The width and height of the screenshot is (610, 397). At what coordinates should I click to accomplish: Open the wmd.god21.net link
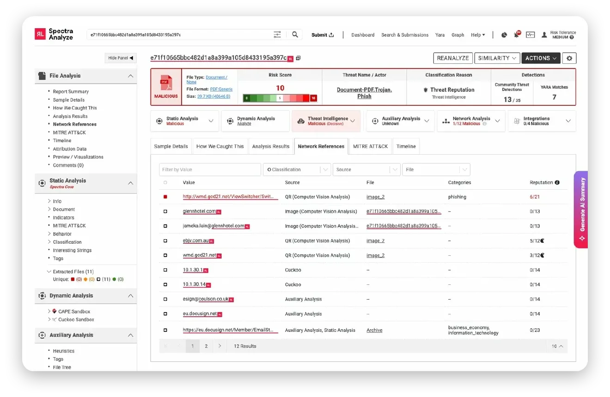pyautogui.click(x=199, y=255)
